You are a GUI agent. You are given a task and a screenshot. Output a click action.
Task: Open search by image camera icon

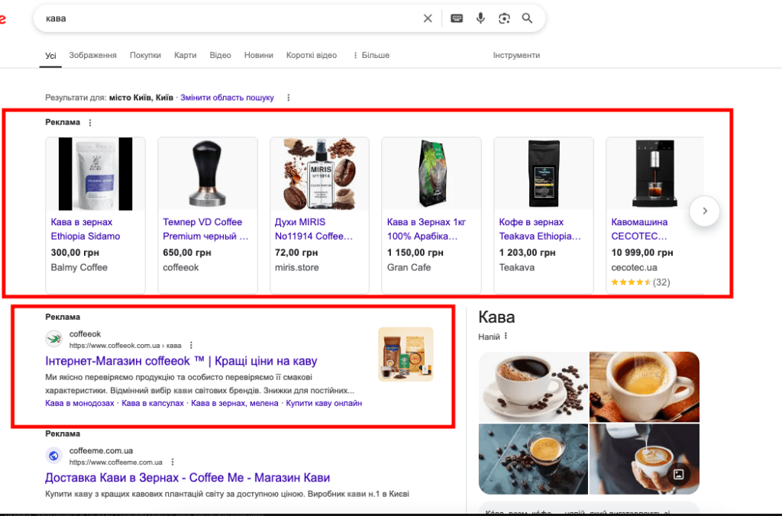pyautogui.click(x=504, y=18)
